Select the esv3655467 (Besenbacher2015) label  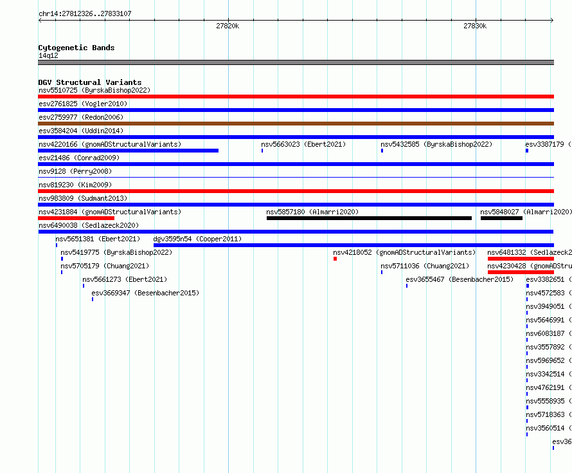pos(460,279)
